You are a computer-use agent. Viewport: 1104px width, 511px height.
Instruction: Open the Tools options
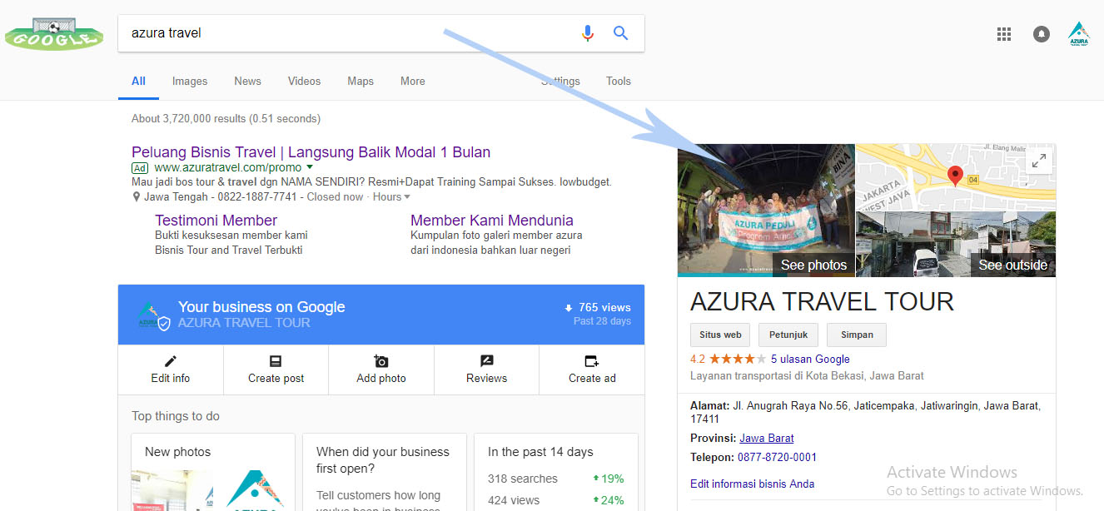[x=619, y=81]
